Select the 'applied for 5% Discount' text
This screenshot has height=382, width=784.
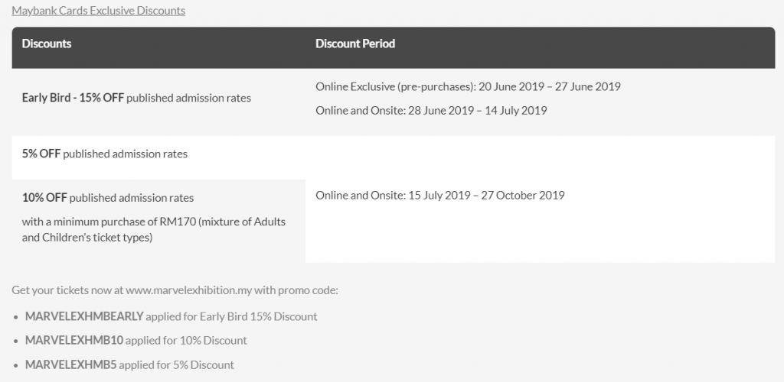178,364
